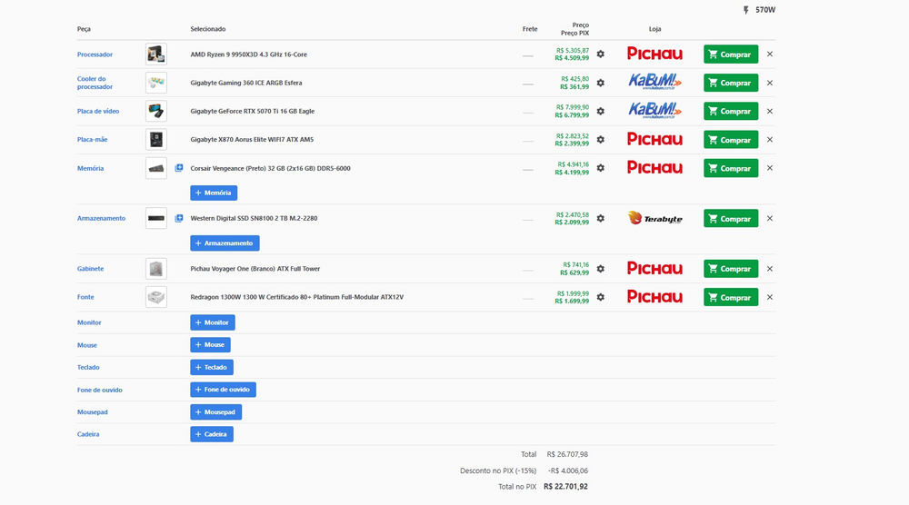The width and height of the screenshot is (909, 505).
Task: Open the Cooler do processador link
Action: [x=95, y=83]
